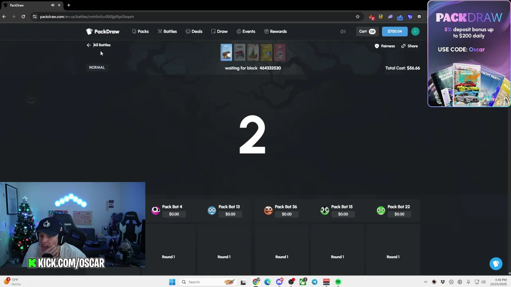Open the support chat bubble

496,263
